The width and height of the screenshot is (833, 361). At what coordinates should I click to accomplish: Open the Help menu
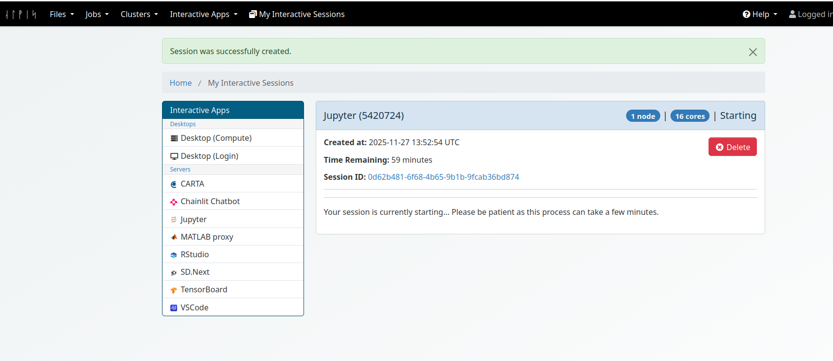[x=760, y=14]
